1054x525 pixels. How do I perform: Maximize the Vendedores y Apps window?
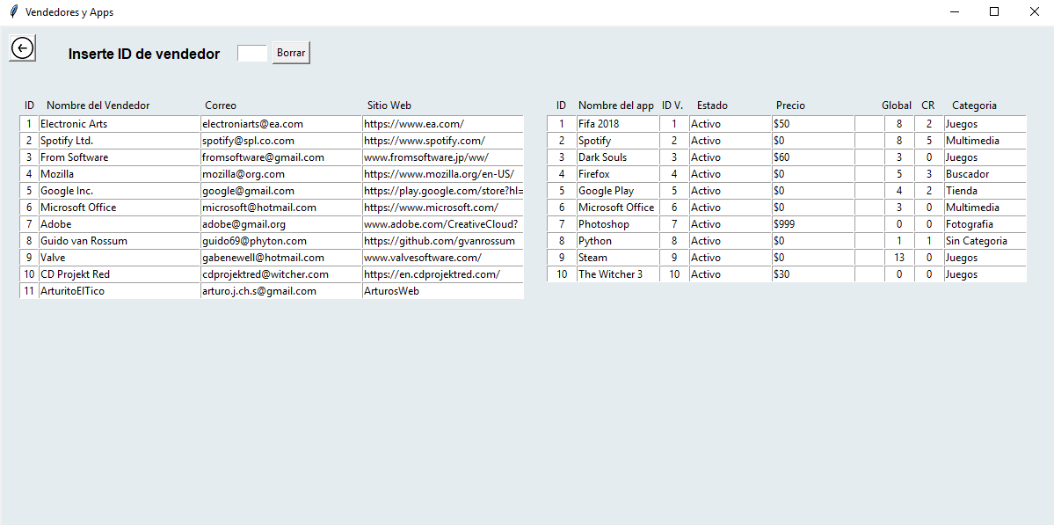[994, 11]
